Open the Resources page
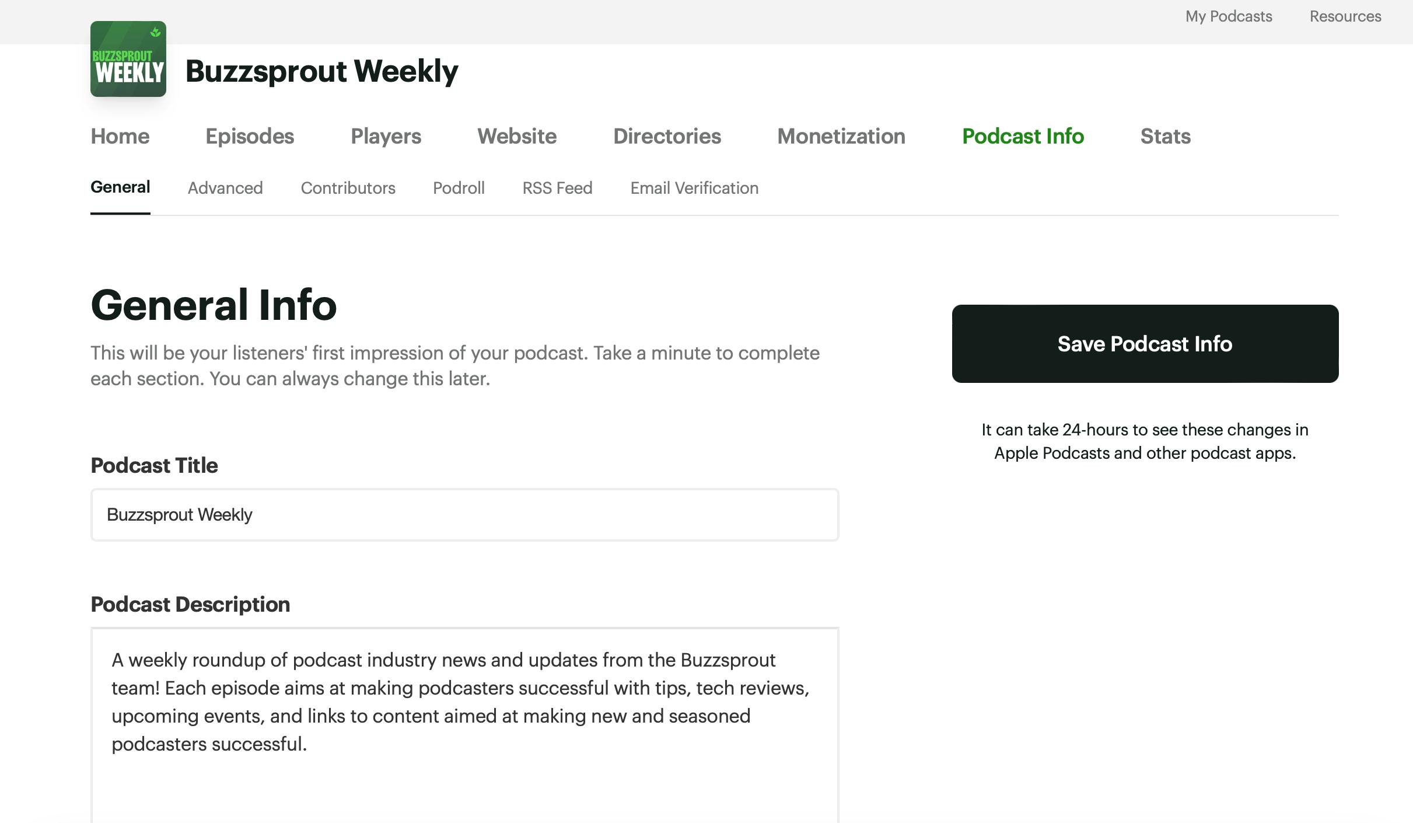The width and height of the screenshot is (1413, 823). point(1345,16)
